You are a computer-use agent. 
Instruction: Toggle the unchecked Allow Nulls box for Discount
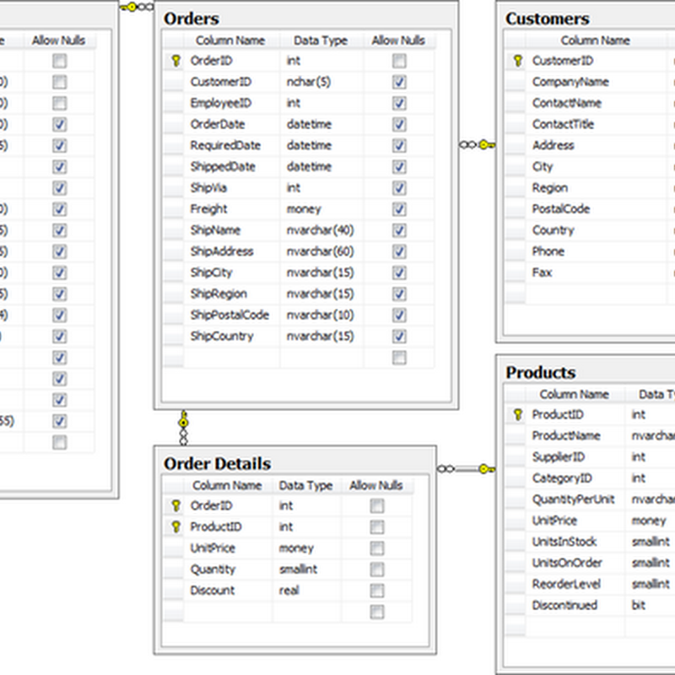[x=375, y=591]
